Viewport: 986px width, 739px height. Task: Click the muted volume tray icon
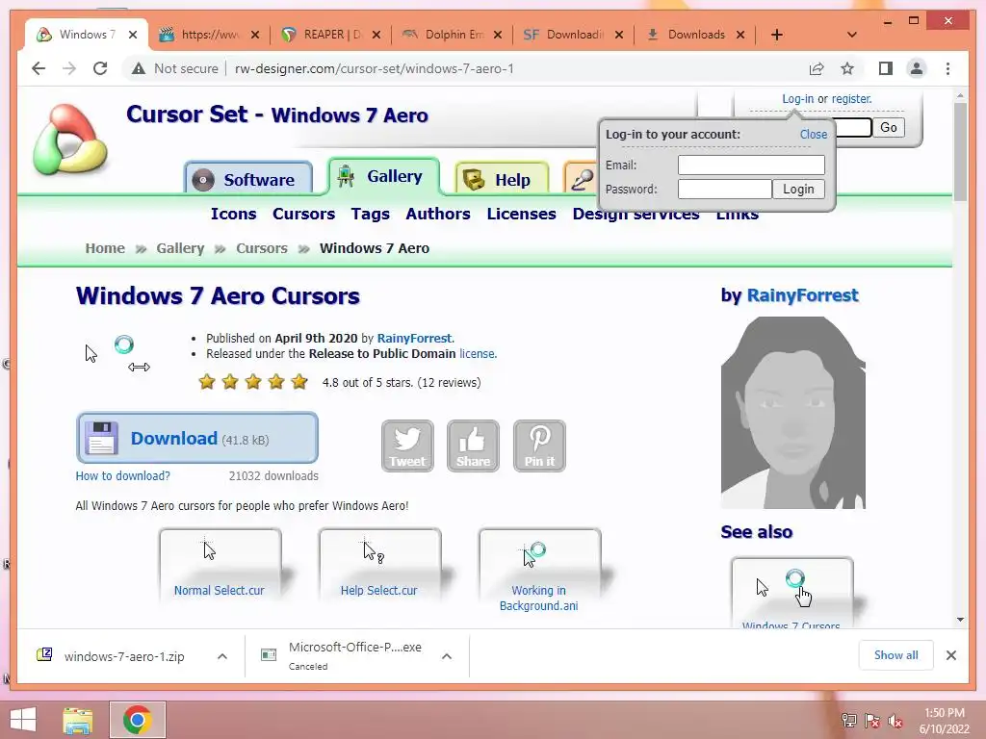click(895, 721)
